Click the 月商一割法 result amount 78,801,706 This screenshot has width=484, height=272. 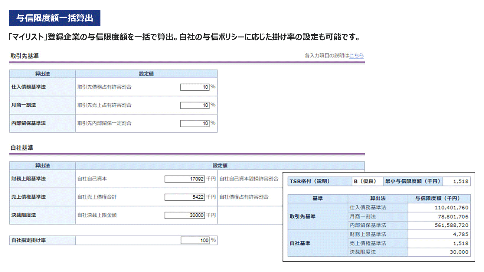[453, 217]
